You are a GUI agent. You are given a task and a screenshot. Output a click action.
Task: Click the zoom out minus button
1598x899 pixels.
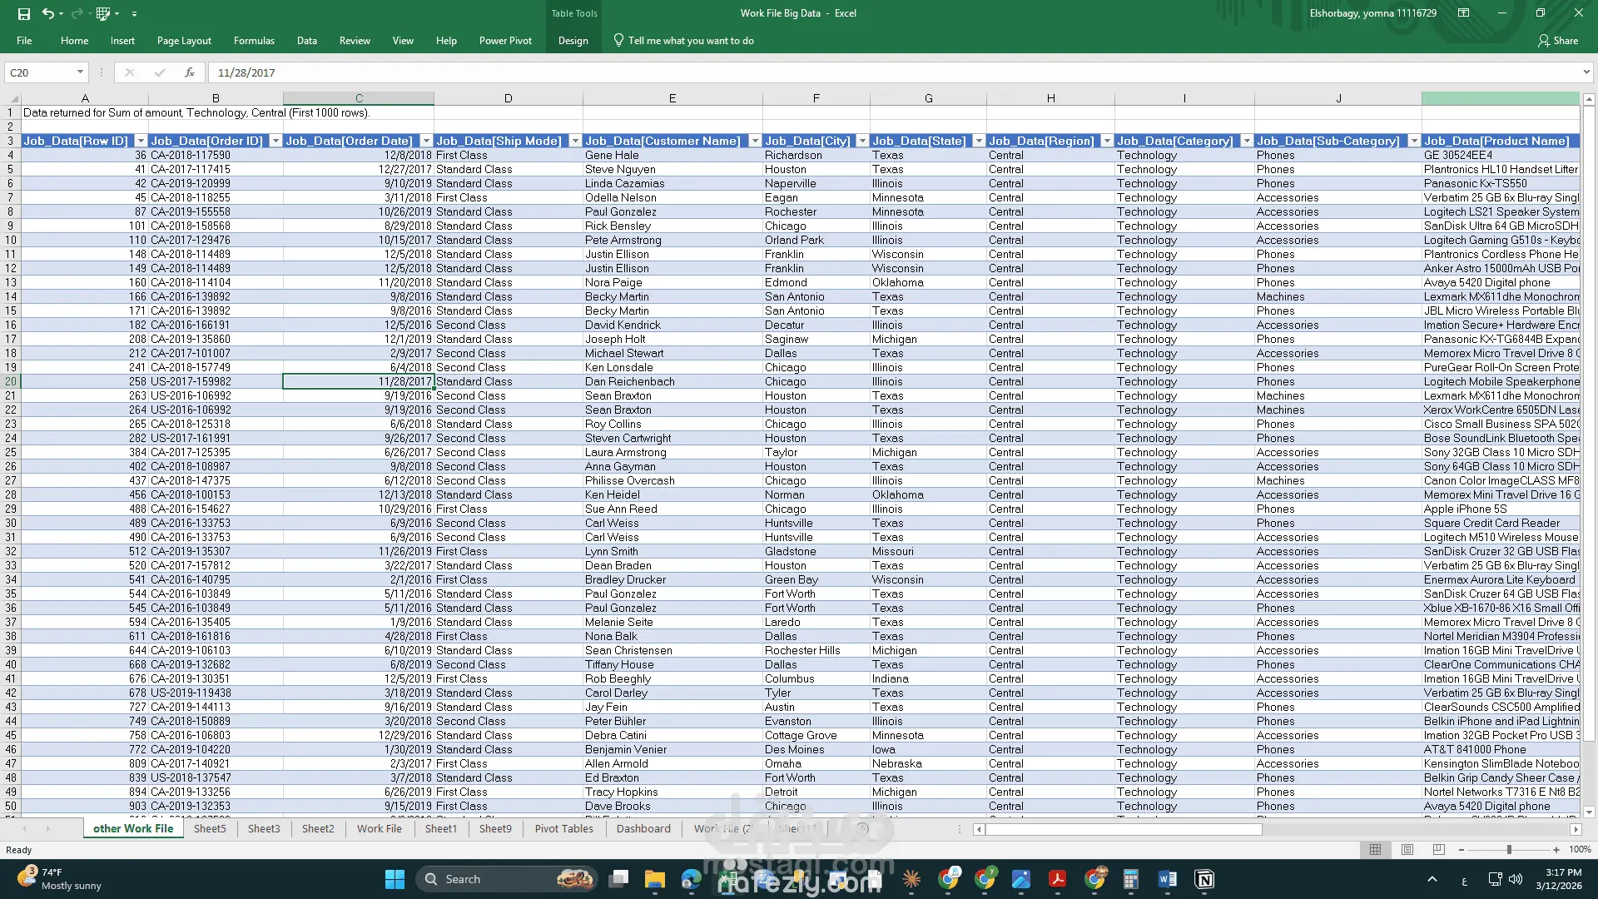[x=1462, y=850]
